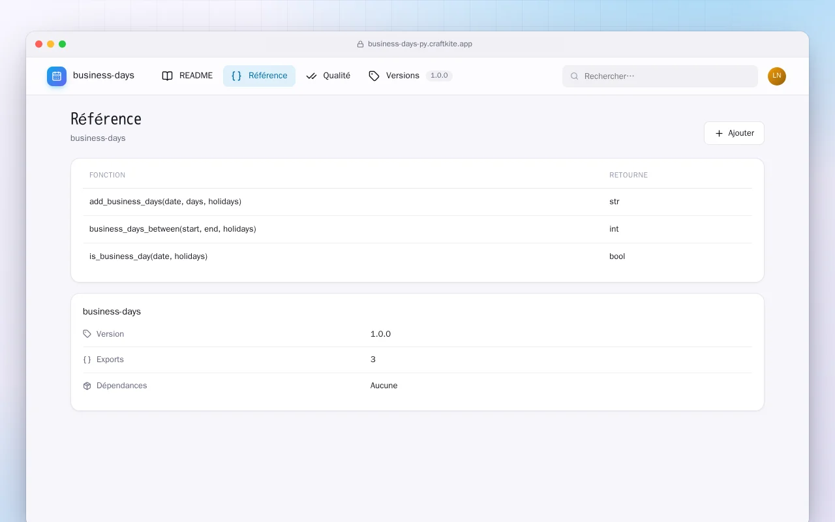Focus the Rechercher search field
Screen dimensions: 835x522
pos(660,76)
